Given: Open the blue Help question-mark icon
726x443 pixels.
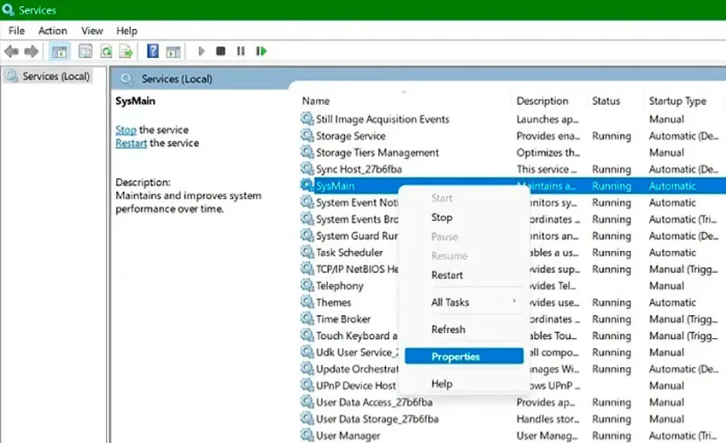Looking at the screenshot, I should pos(152,51).
